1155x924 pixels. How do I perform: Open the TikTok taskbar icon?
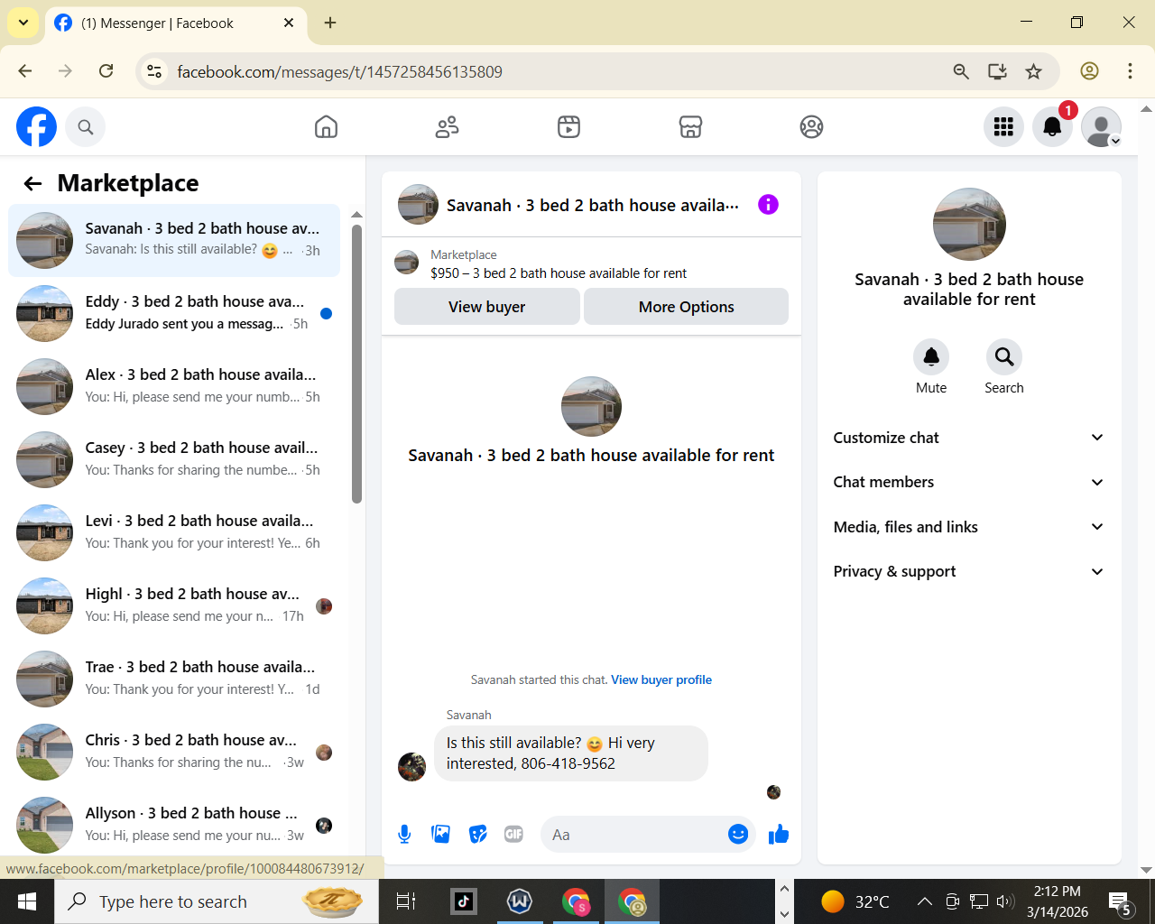pyautogui.click(x=464, y=901)
